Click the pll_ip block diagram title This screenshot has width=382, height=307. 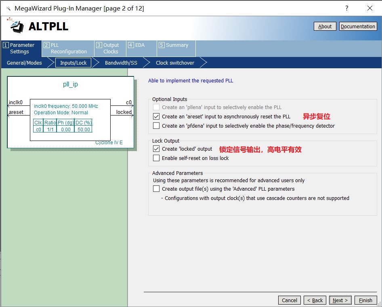click(x=70, y=84)
